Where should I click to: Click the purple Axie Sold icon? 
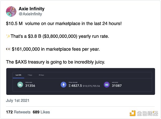click(107, 84)
